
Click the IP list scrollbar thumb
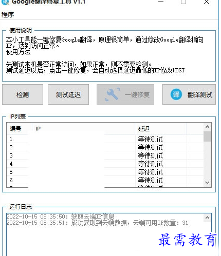(x=207, y=136)
